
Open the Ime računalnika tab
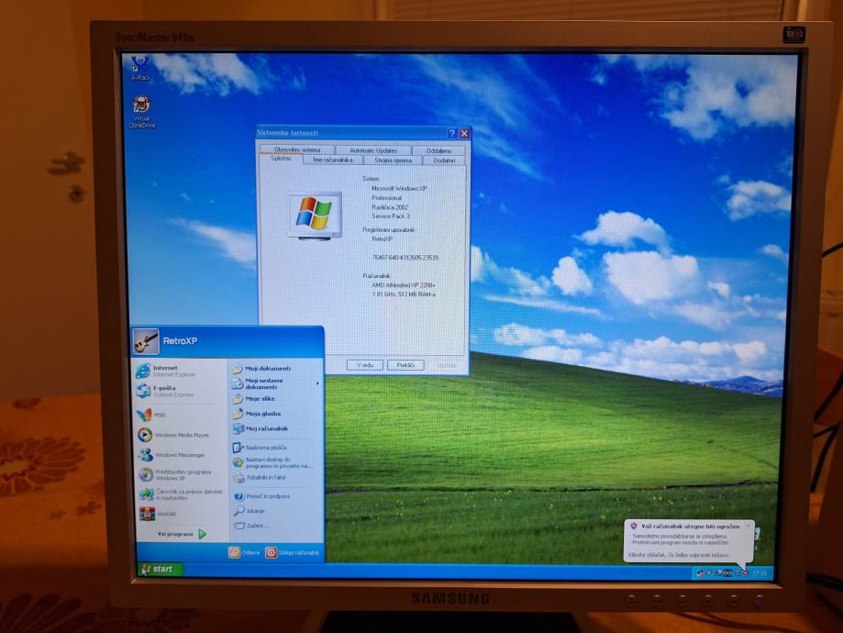pos(332,161)
